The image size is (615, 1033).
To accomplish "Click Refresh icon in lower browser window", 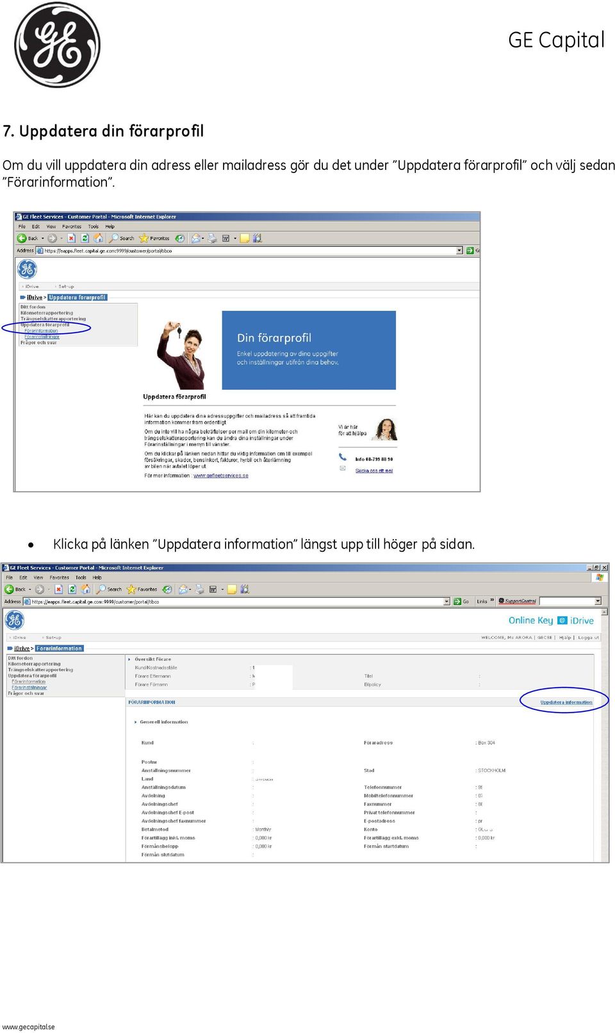I will pos(72,590).
